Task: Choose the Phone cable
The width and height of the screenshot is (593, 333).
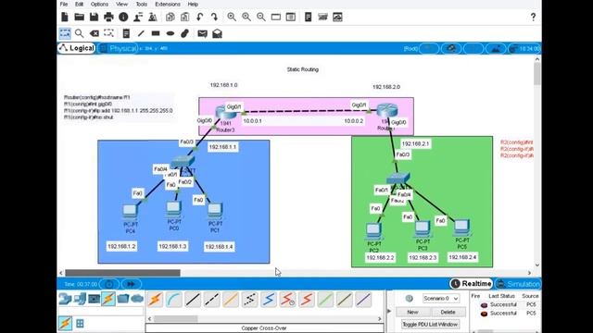Action: pyautogui.click(x=249, y=300)
